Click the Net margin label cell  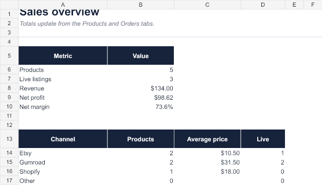63,107
